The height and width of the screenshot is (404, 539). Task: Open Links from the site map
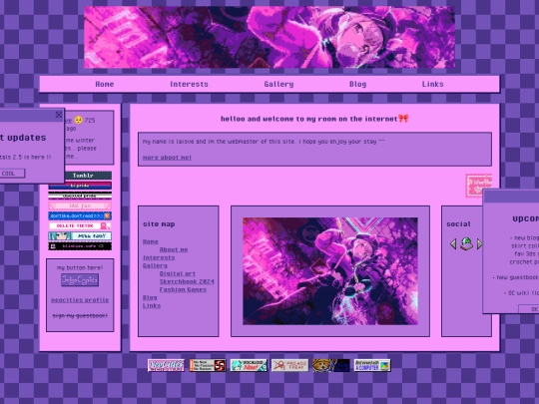coord(152,306)
